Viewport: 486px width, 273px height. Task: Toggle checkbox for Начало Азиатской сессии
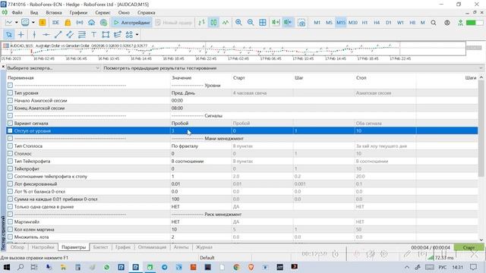coord(10,101)
